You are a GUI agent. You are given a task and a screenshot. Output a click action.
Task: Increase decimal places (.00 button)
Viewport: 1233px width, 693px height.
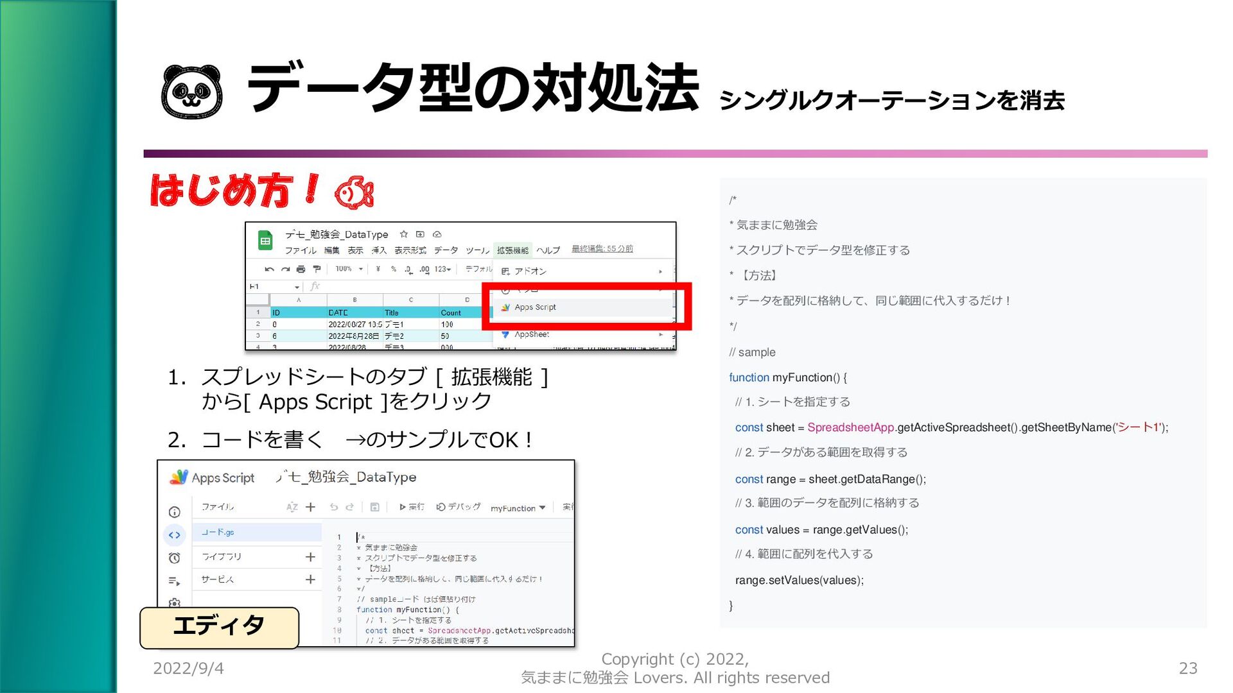click(x=424, y=269)
